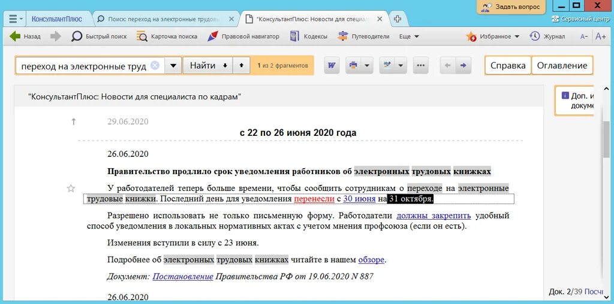
Task: Print the document
Action: [354, 65]
